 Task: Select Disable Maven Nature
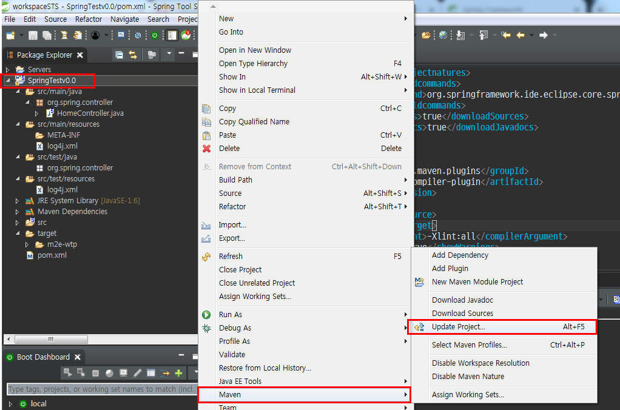pyautogui.click(x=504, y=377)
